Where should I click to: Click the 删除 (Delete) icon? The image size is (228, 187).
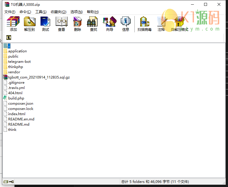pos(77,22)
